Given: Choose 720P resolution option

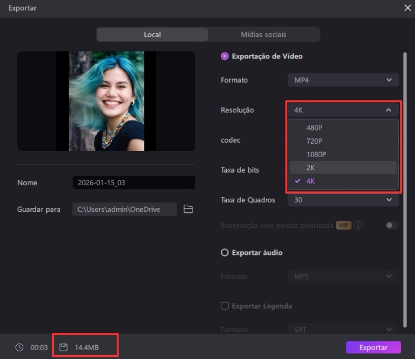Looking at the screenshot, I should [343, 141].
